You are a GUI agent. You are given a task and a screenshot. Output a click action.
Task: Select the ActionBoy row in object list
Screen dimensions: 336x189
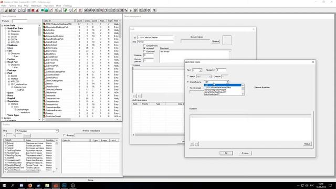[81, 30]
